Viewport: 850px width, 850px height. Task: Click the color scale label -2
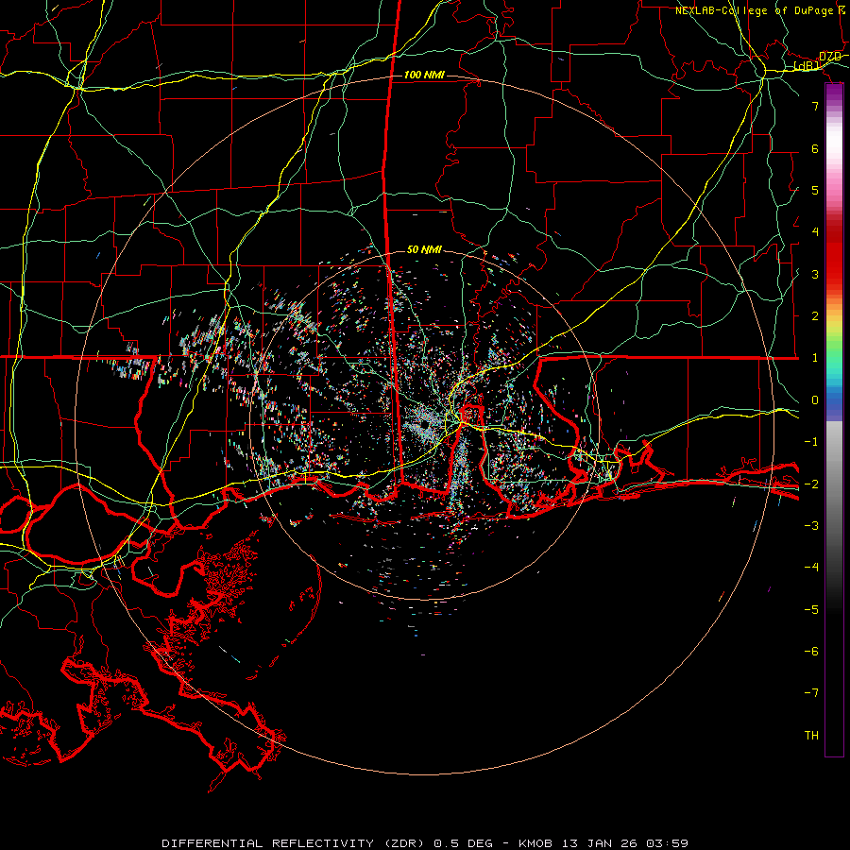[811, 484]
